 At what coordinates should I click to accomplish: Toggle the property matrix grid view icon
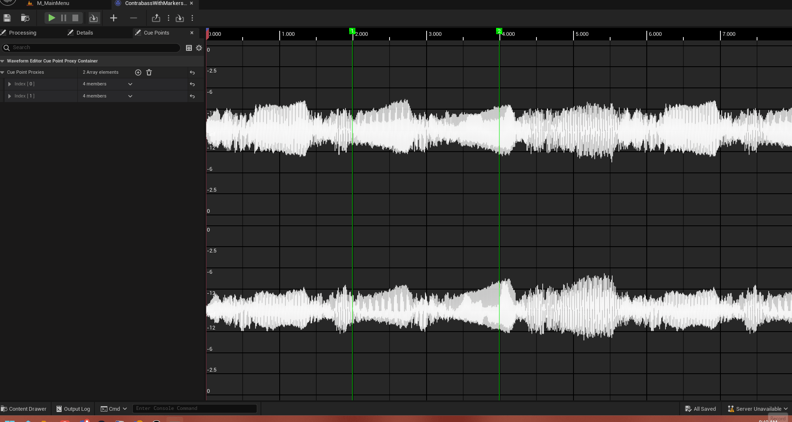click(x=189, y=48)
